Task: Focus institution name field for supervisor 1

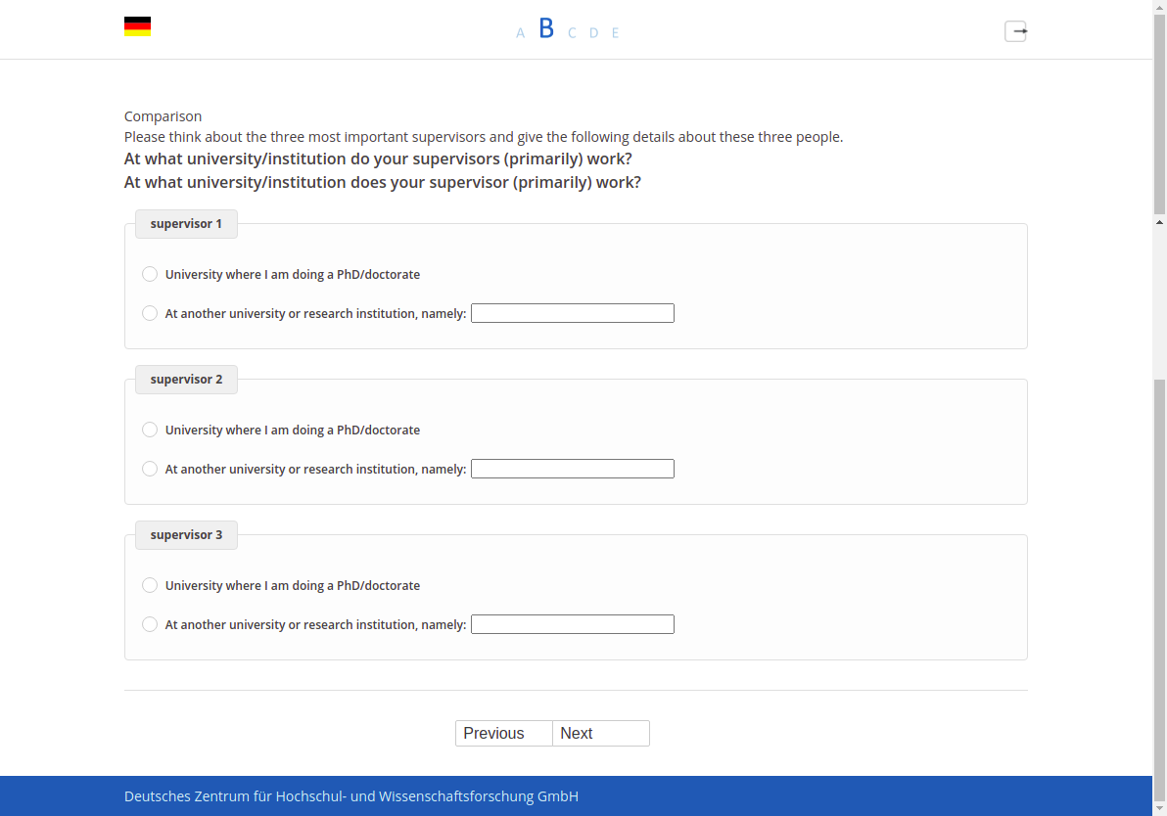Action: coord(573,313)
